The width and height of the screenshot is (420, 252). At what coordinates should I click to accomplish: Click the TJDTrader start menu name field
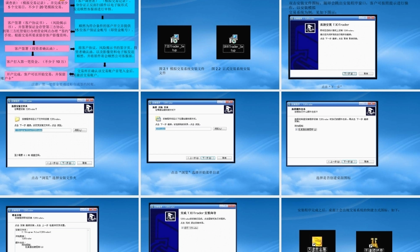point(183,129)
